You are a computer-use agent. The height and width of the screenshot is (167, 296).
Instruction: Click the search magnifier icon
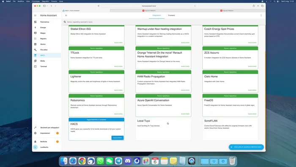[x=65, y=22]
